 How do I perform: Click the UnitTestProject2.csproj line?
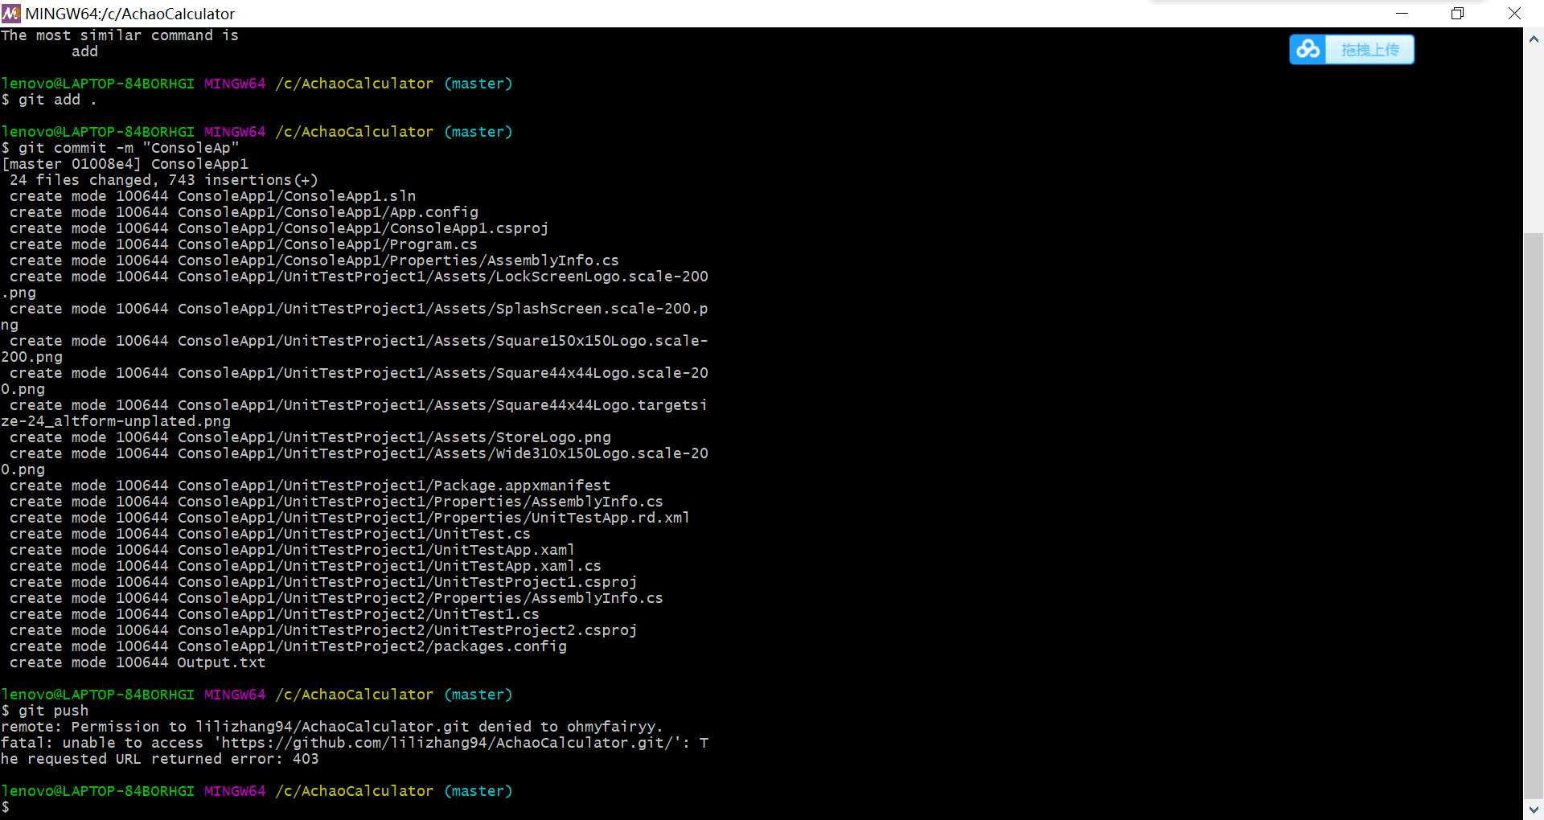[x=323, y=630]
